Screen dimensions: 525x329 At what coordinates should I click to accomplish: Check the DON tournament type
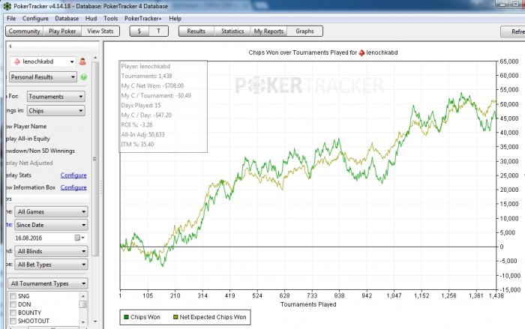click(x=13, y=306)
